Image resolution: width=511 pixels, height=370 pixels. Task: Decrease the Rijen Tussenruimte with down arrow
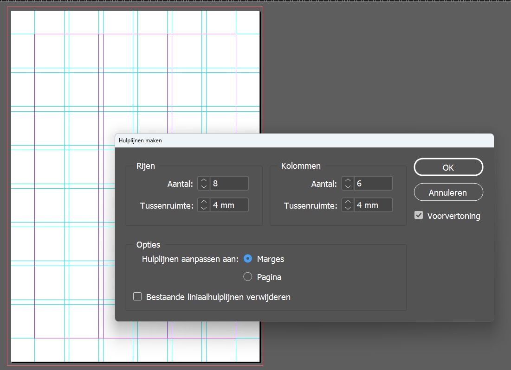[204, 209]
